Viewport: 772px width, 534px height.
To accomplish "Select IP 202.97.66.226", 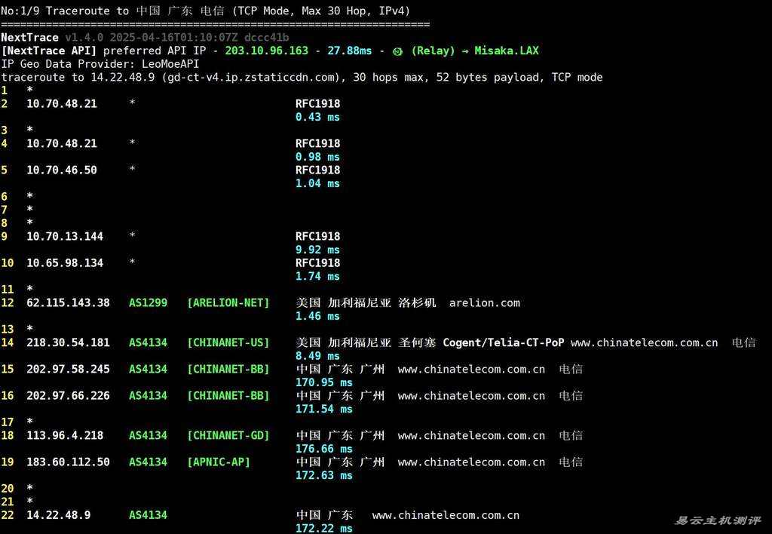I will [x=68, y=396].
